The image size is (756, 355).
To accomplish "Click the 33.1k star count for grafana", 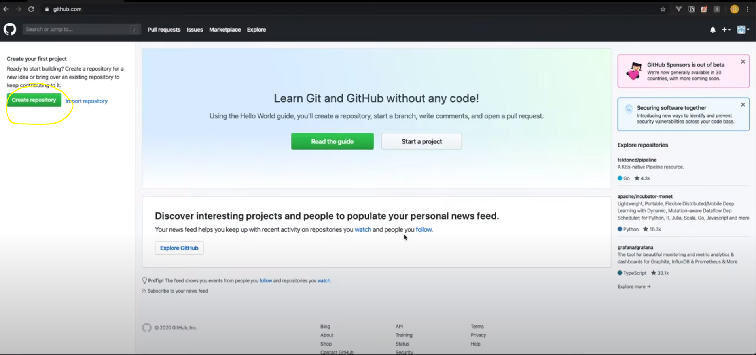I will 660,273.
